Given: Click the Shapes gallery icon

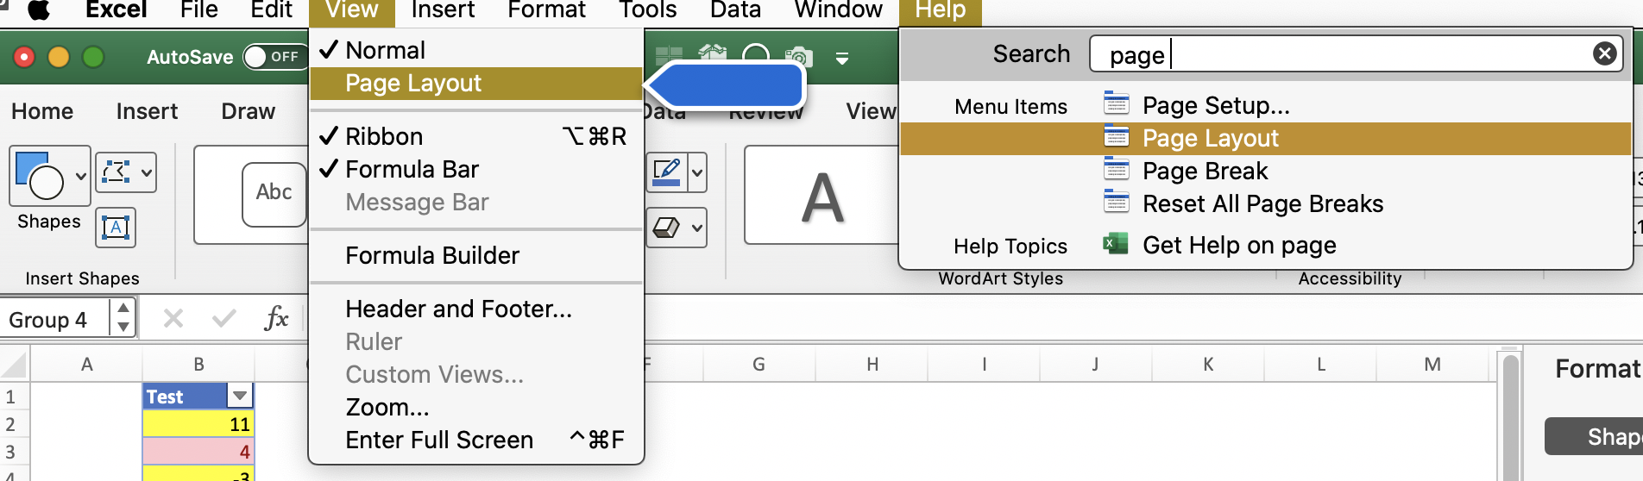Looking at the screenshot, I should [x=40, y=175].
